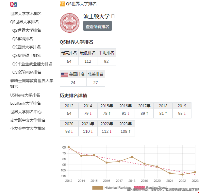Click the 历史排名详情 section heading
The width and height of the screenshot is (199, 193).
pos(73,96)
